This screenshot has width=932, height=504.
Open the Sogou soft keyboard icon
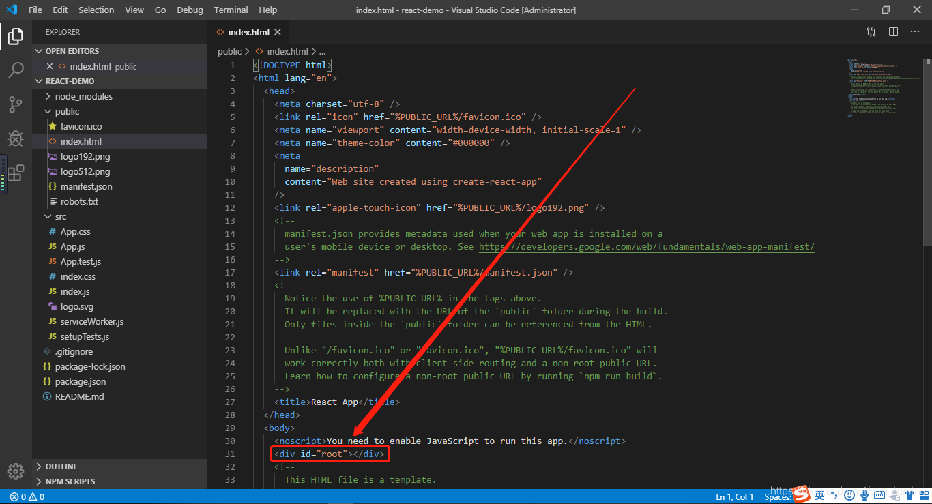879,495
